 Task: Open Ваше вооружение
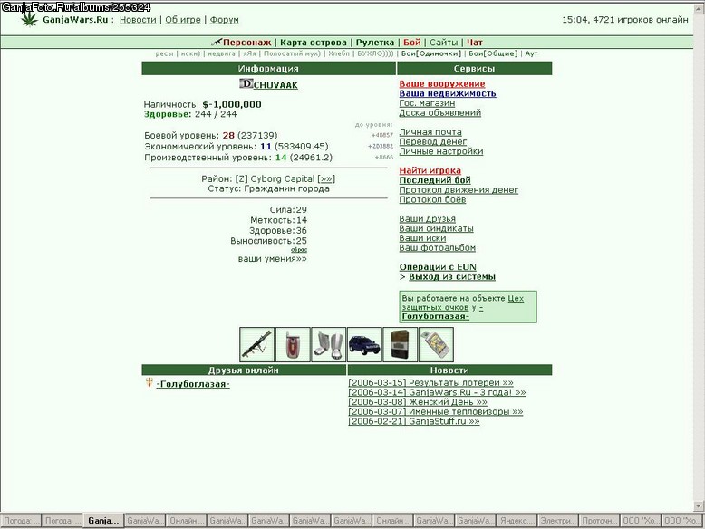442,83
